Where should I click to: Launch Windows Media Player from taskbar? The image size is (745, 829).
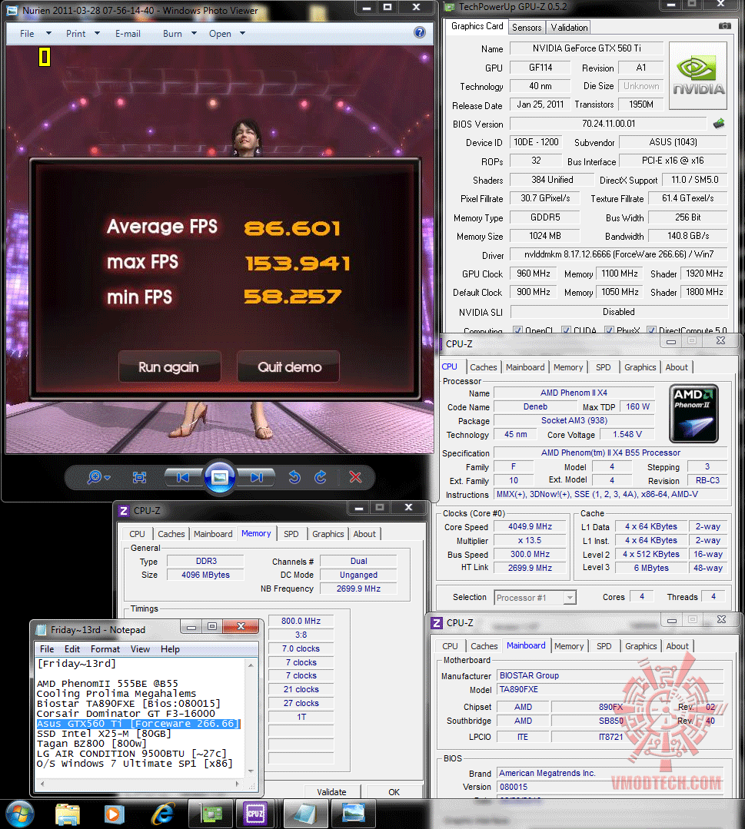[114, 814]
